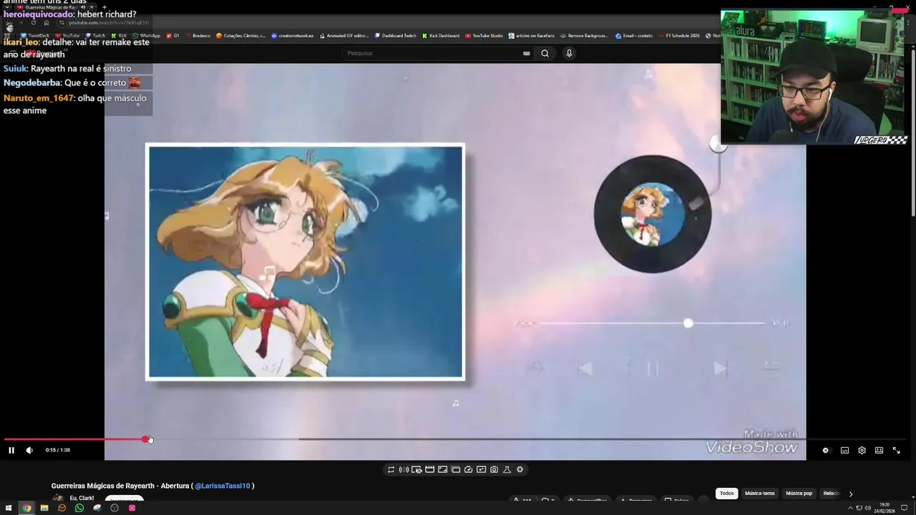Select the Música-tema chip

pos(759,494)
